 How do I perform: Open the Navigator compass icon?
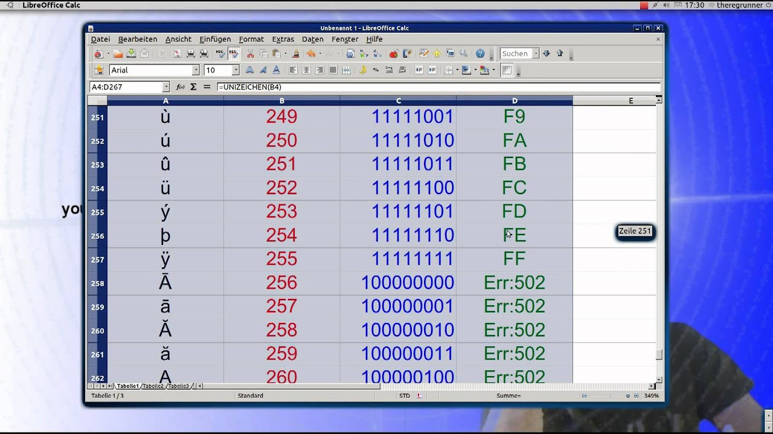[437, 54]
